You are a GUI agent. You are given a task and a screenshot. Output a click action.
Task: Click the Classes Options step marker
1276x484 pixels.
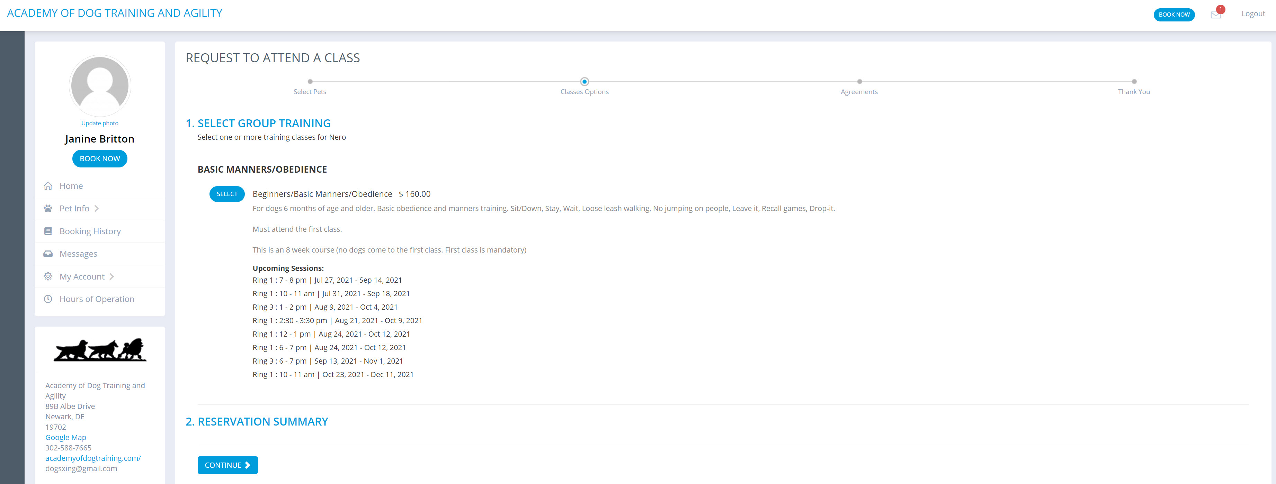(x=585, y=82)
